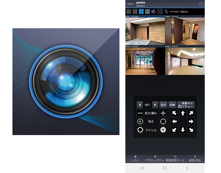221x173 pixels.
Task: Click the camera lens app icon
Action: point(66,82)
